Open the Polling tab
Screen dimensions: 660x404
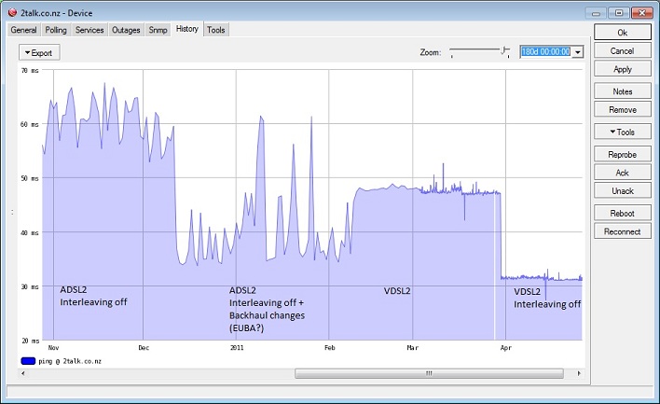click(57, 30)
